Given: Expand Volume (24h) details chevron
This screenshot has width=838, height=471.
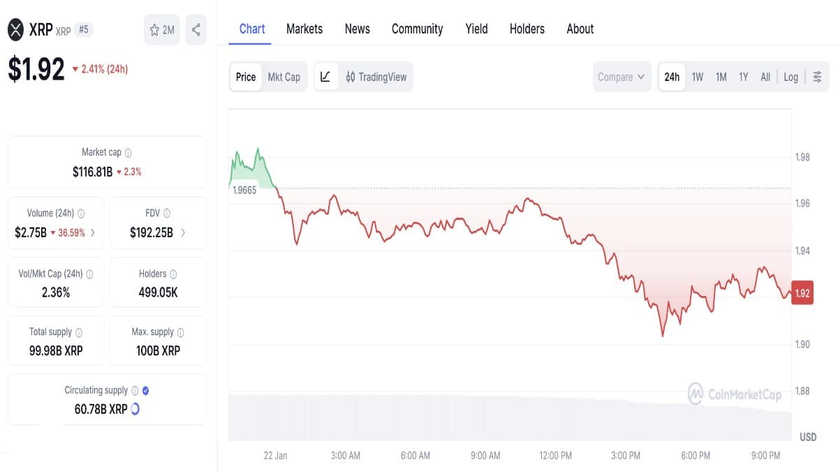Looking at the screenshot, I should (94, 232).
